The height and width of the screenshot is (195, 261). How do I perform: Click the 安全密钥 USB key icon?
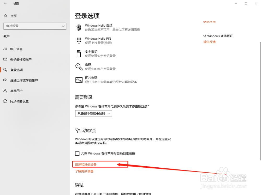pos(79,54)
